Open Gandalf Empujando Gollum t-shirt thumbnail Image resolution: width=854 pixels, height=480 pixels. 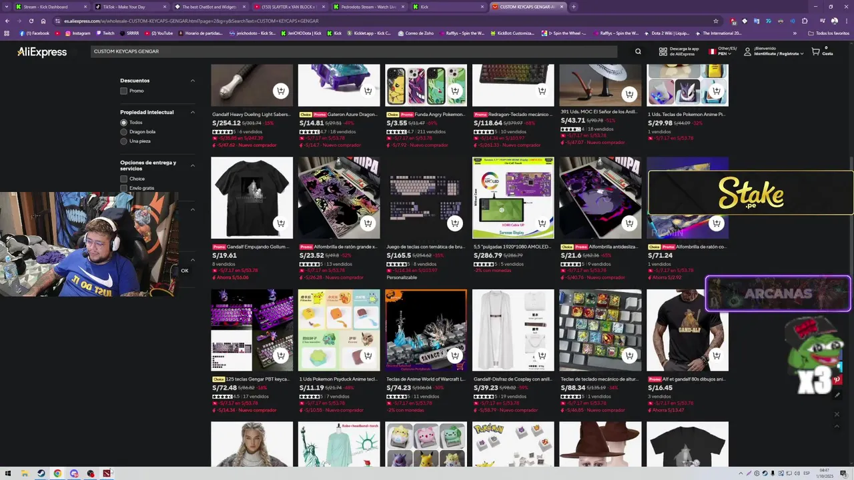click(252, 197)
